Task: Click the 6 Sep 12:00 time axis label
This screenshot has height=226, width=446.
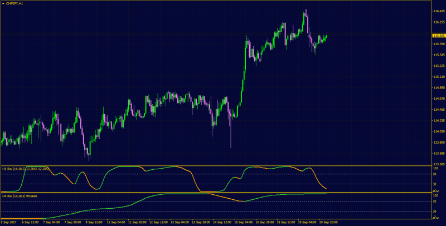Action: (30, 222)
